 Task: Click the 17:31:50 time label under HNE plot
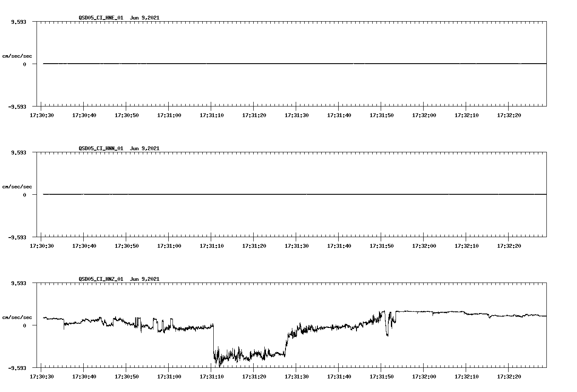pyautogui.click(x=382, y=115)
